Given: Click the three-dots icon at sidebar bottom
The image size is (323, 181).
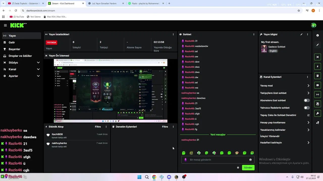Looking at the screenshot, I should [318, 123].
